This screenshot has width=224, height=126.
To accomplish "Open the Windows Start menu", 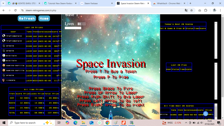I will pyautogui.click(x=4, y=123).
